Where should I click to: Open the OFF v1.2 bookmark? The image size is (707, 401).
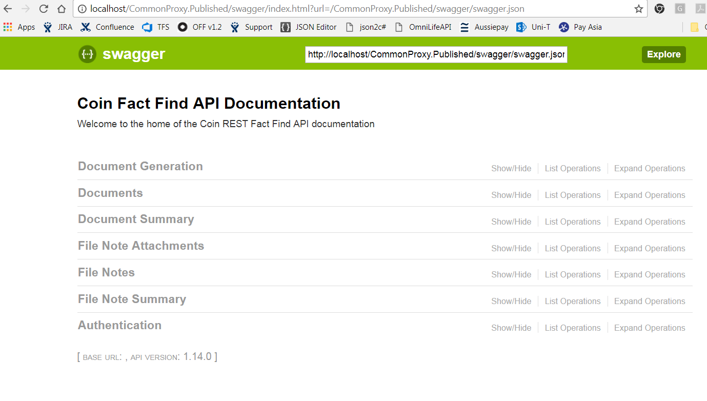pyautogui.click(x=199, y=27)
